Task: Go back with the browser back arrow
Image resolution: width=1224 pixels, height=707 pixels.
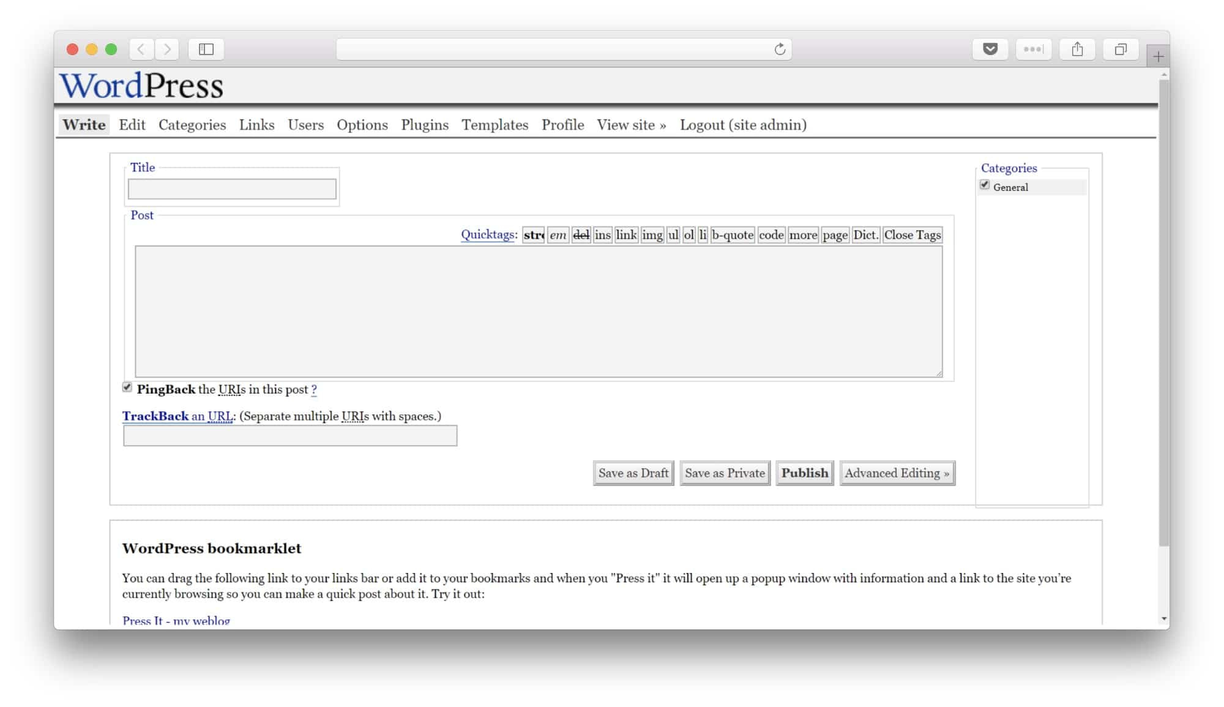Action: (x=141, y=50)
